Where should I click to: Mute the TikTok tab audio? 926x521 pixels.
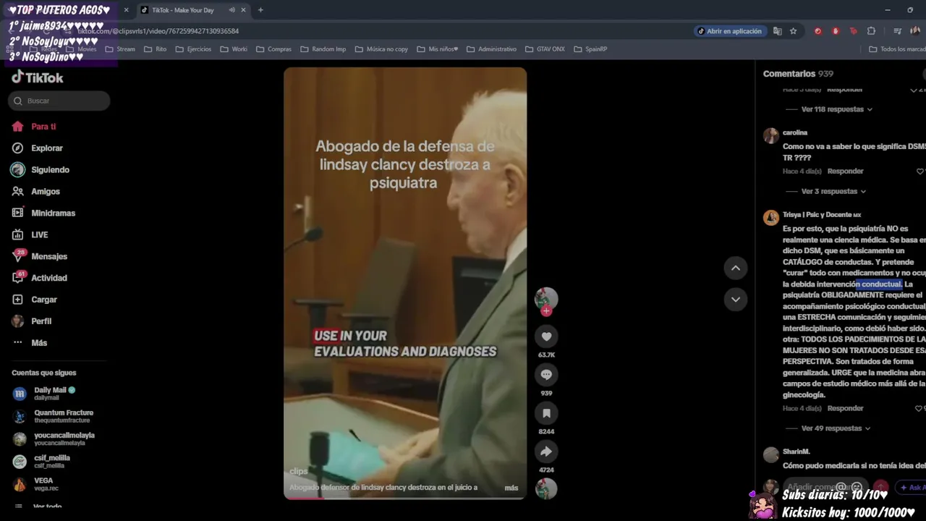pos(231,10)
